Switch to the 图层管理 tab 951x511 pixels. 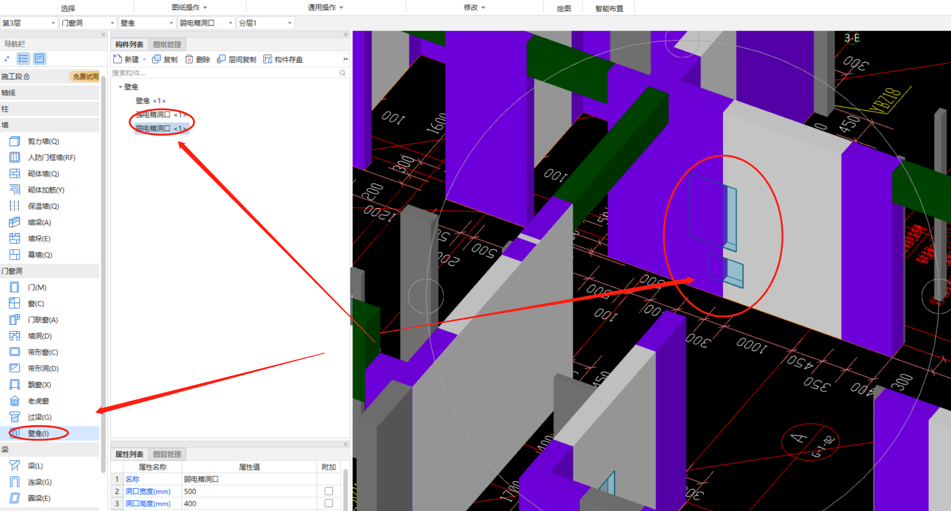click(x=167, y=454)
